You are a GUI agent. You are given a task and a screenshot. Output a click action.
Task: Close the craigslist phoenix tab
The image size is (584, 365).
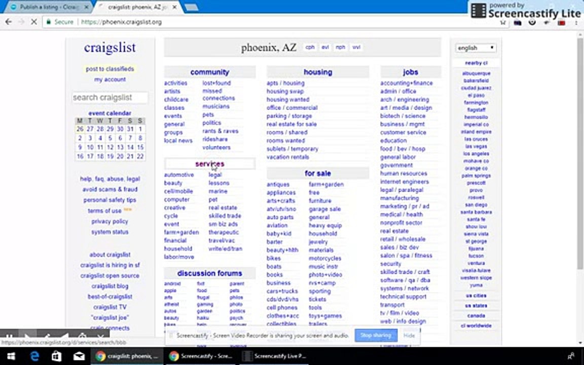tap(174, 7)
